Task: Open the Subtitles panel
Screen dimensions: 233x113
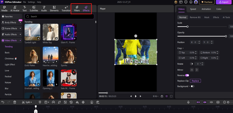Action: click(34, 9)
